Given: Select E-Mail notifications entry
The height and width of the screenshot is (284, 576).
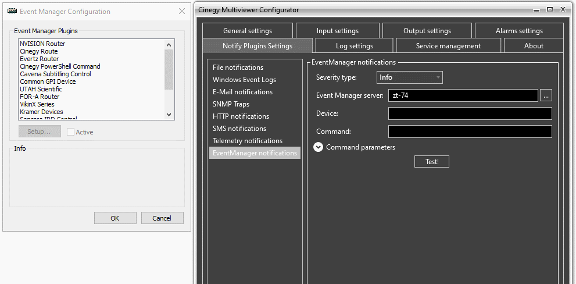Looking at the screenshot, I should pyautogui.click(x=255, y=91).
